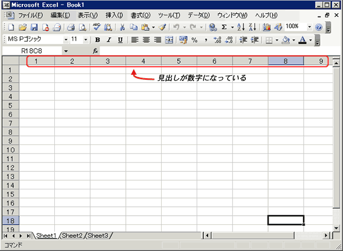The width and height of the screenshot is (343, 251).
Task: Click the AutoSum sigma icon
Action: (x=224, y=27)
